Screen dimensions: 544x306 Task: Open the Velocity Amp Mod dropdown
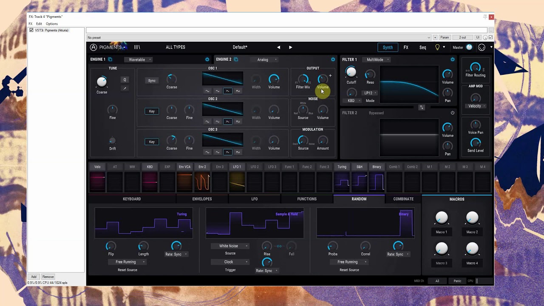click(x=476, y=106)
